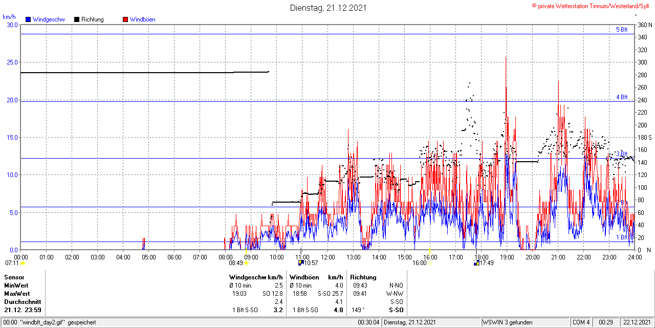Click the yellow marker beside the 16:00 label
655x328 pixels.
(x=430, y=263)
